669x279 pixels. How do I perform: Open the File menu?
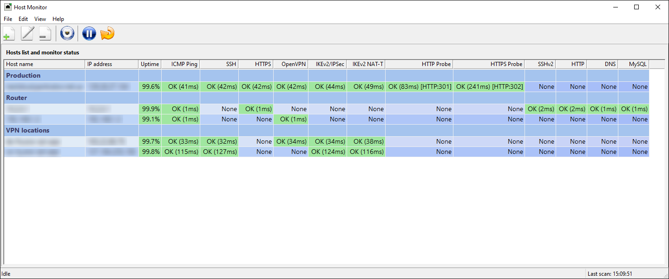(8, 19)
